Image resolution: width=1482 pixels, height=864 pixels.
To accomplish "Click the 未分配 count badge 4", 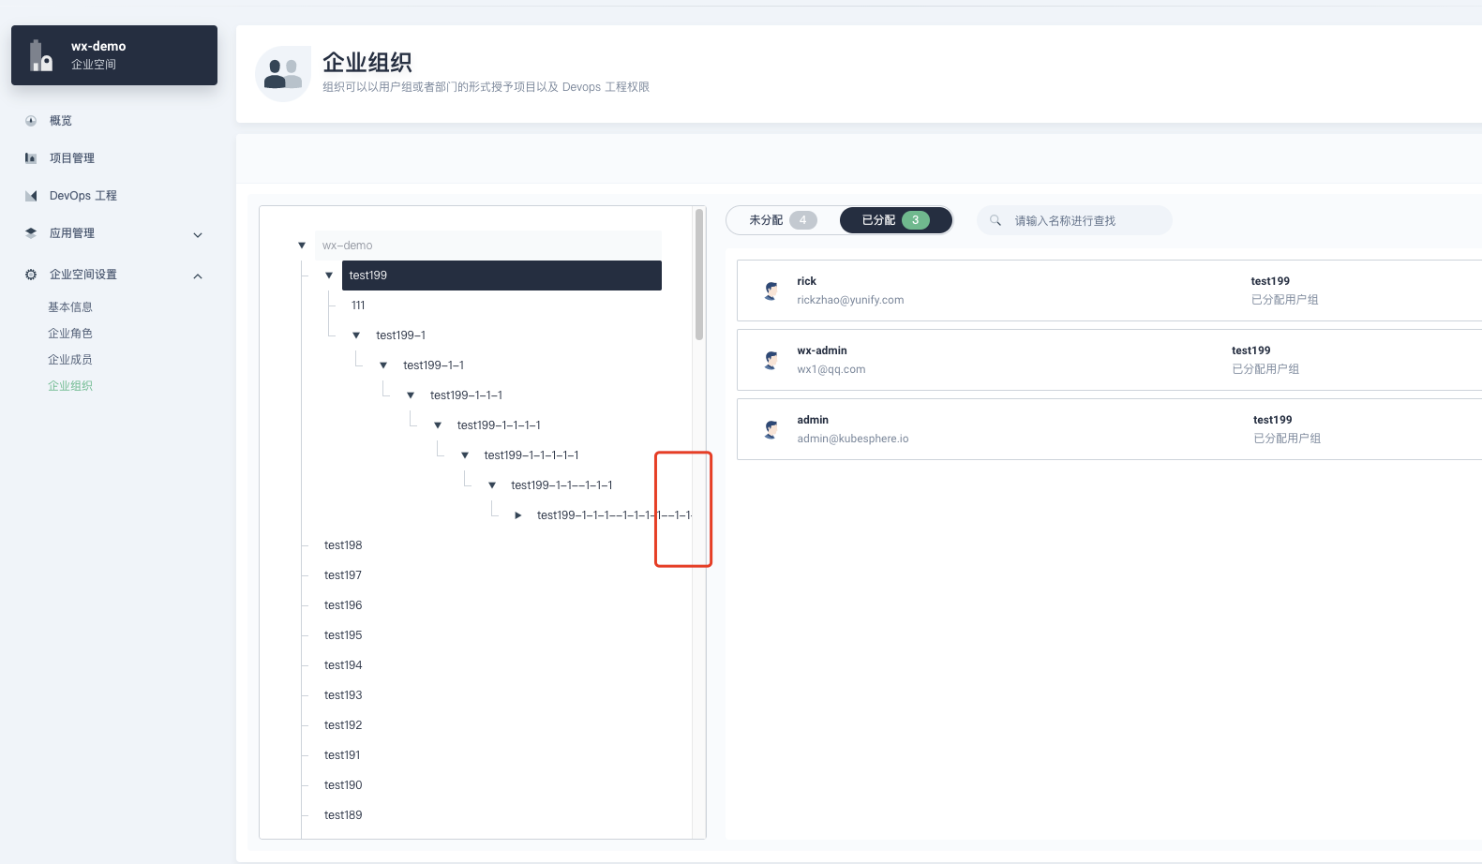I will [x=803, y=220].
